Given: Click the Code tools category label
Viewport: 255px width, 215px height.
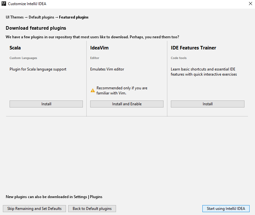Looking at the screenshot, I should coord(178,58).
